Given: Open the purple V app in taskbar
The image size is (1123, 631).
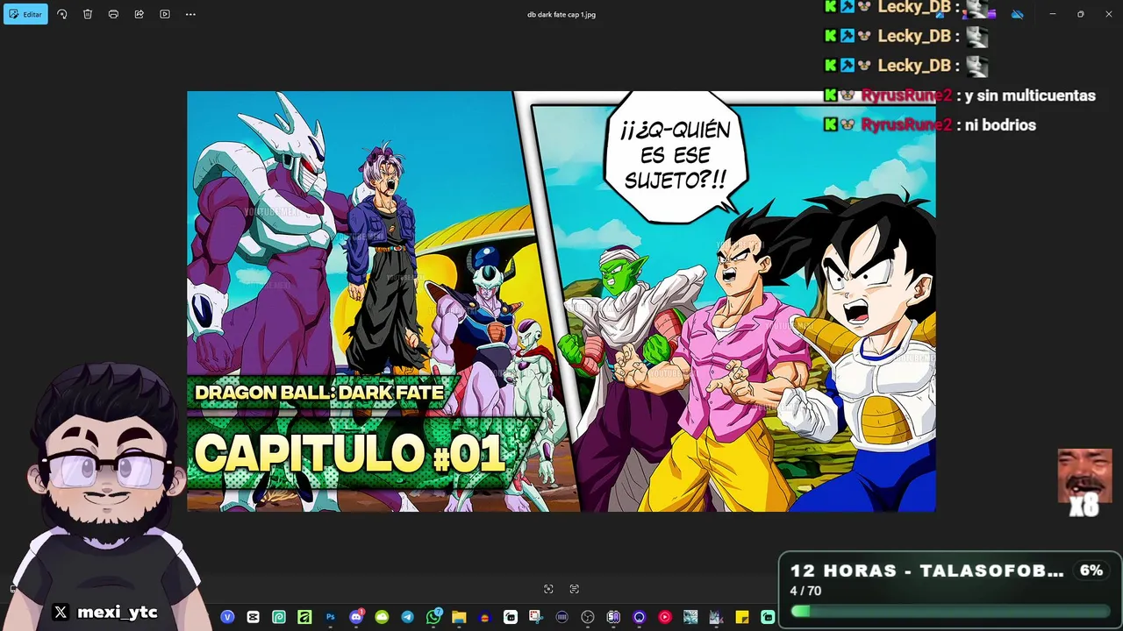Looking at the screenshot, I should tap(227, 617).
